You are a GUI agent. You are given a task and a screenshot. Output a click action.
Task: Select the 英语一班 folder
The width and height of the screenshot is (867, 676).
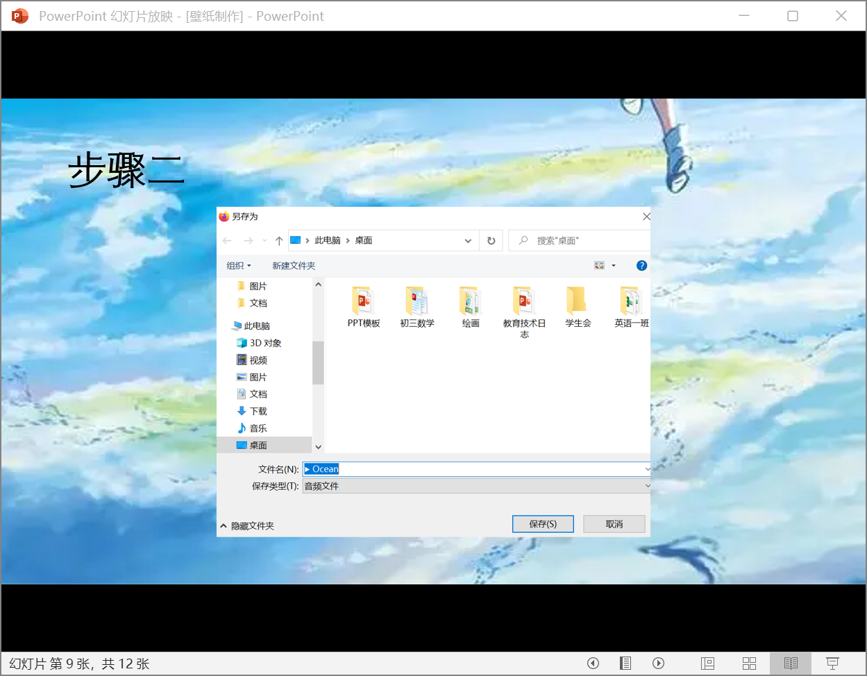[631, 307]
